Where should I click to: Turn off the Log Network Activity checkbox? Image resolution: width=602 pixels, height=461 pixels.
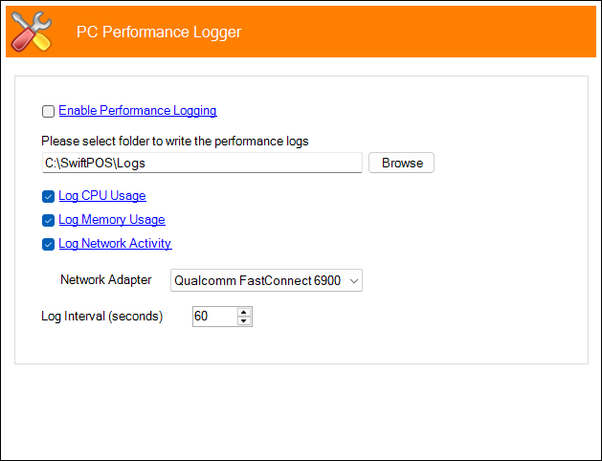(x=48, y=244)
